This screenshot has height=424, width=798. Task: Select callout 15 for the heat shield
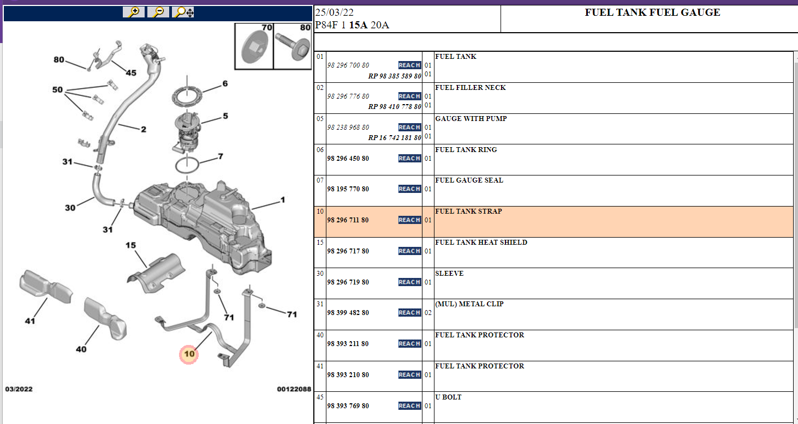(x=130, y=245)
